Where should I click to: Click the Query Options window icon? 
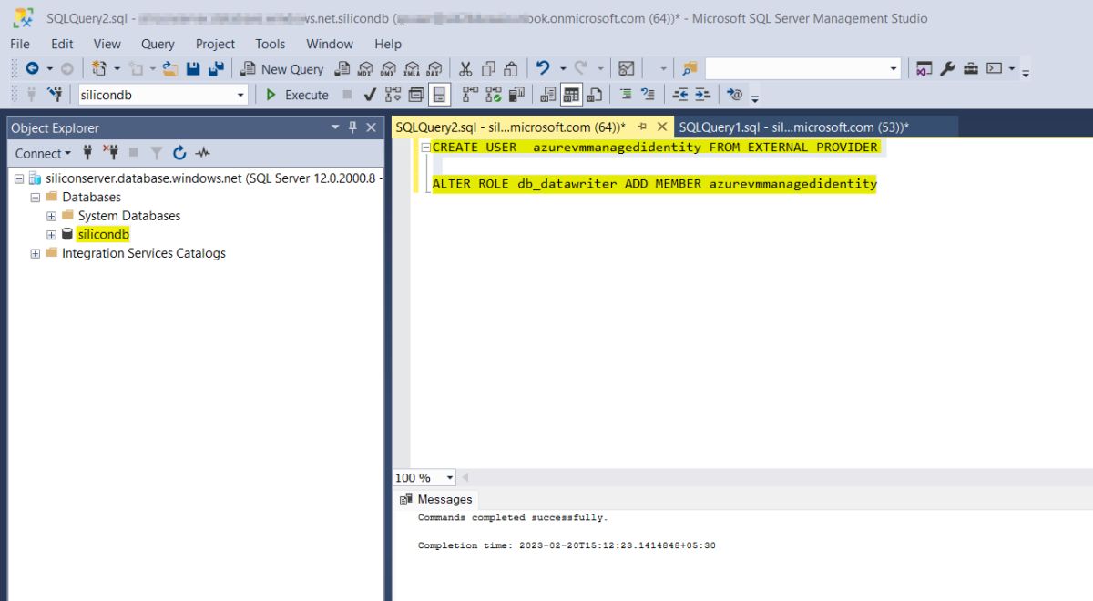[416, 94]
